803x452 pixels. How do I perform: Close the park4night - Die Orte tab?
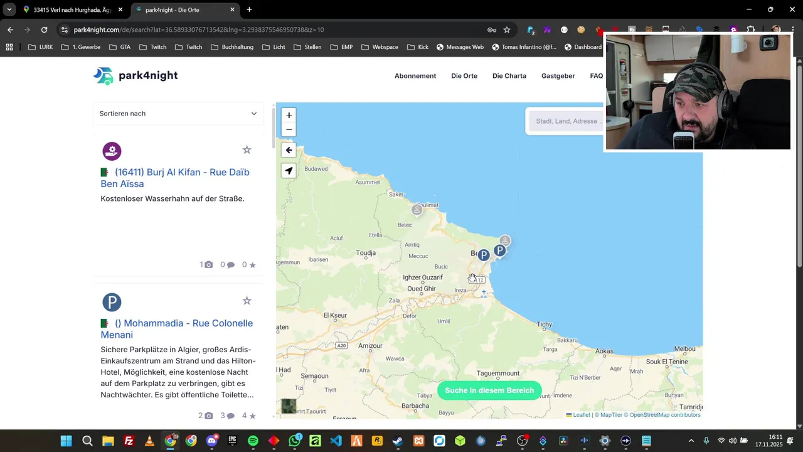[232, 10]
